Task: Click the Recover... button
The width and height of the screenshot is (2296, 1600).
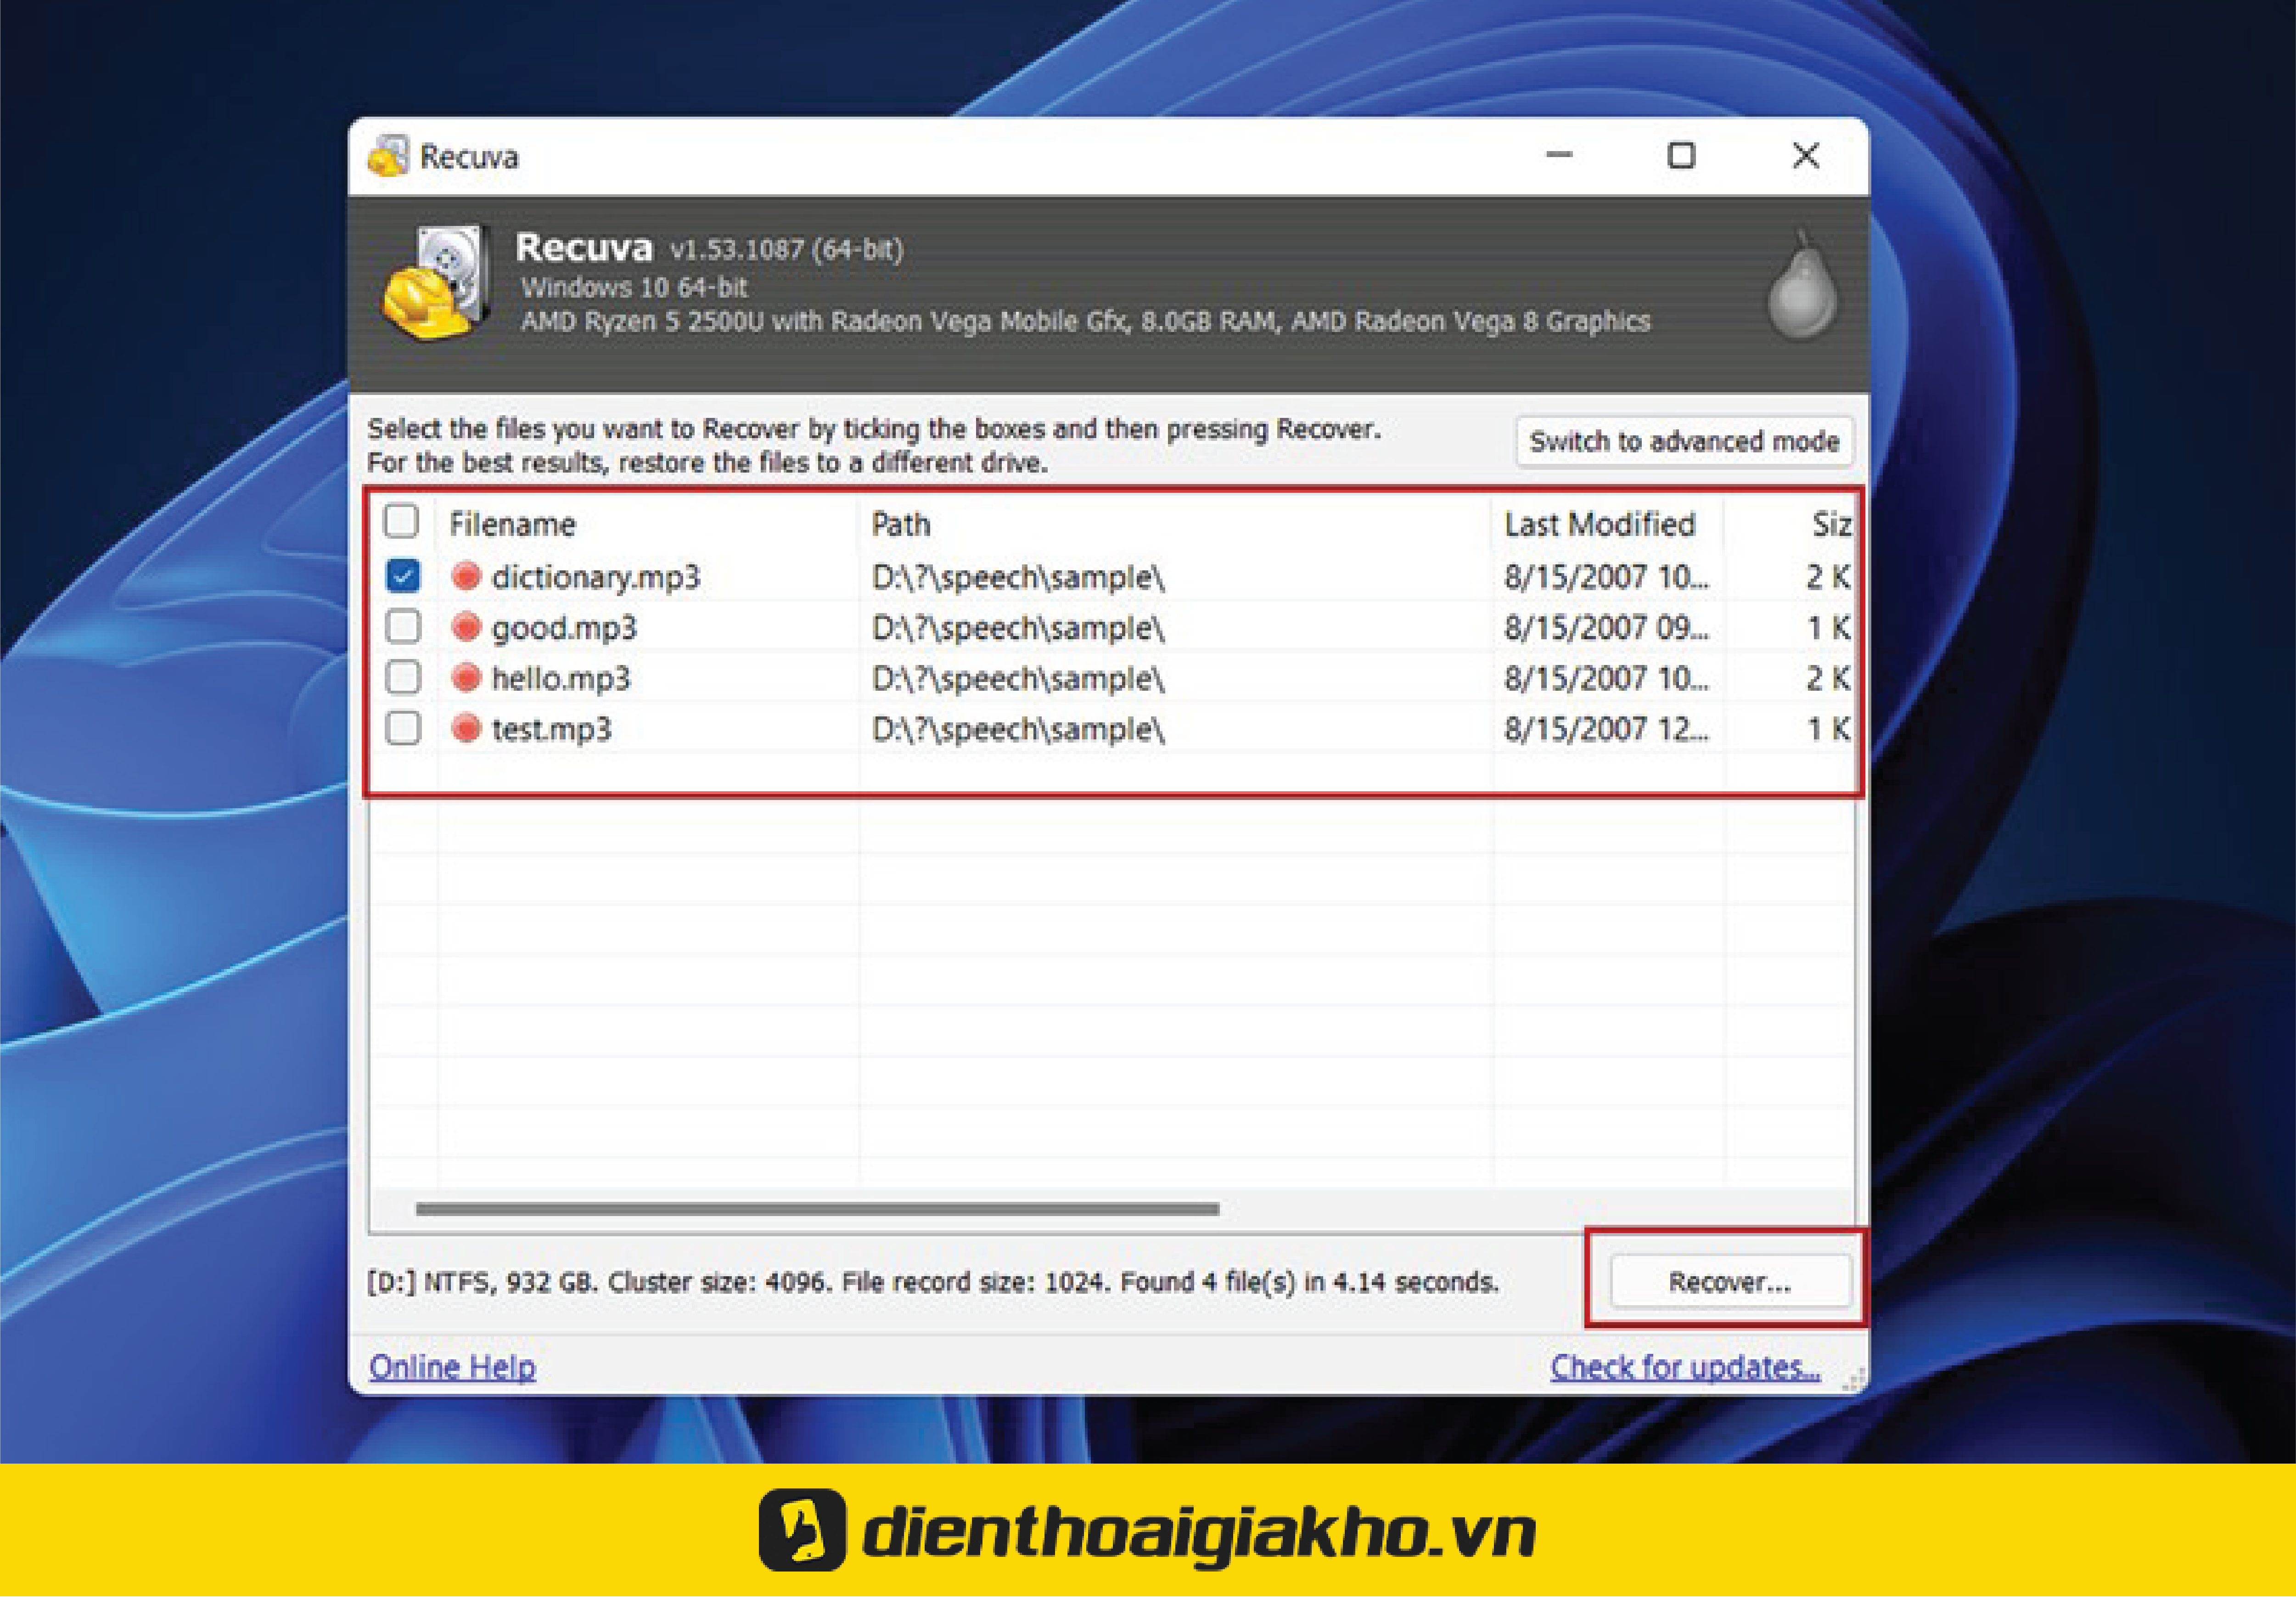Action: 1730,1282
